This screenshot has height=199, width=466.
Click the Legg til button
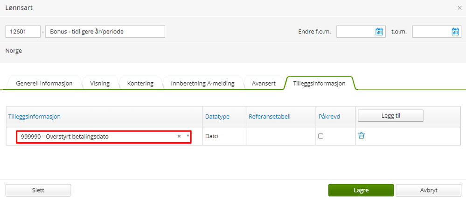pos(390,116)
